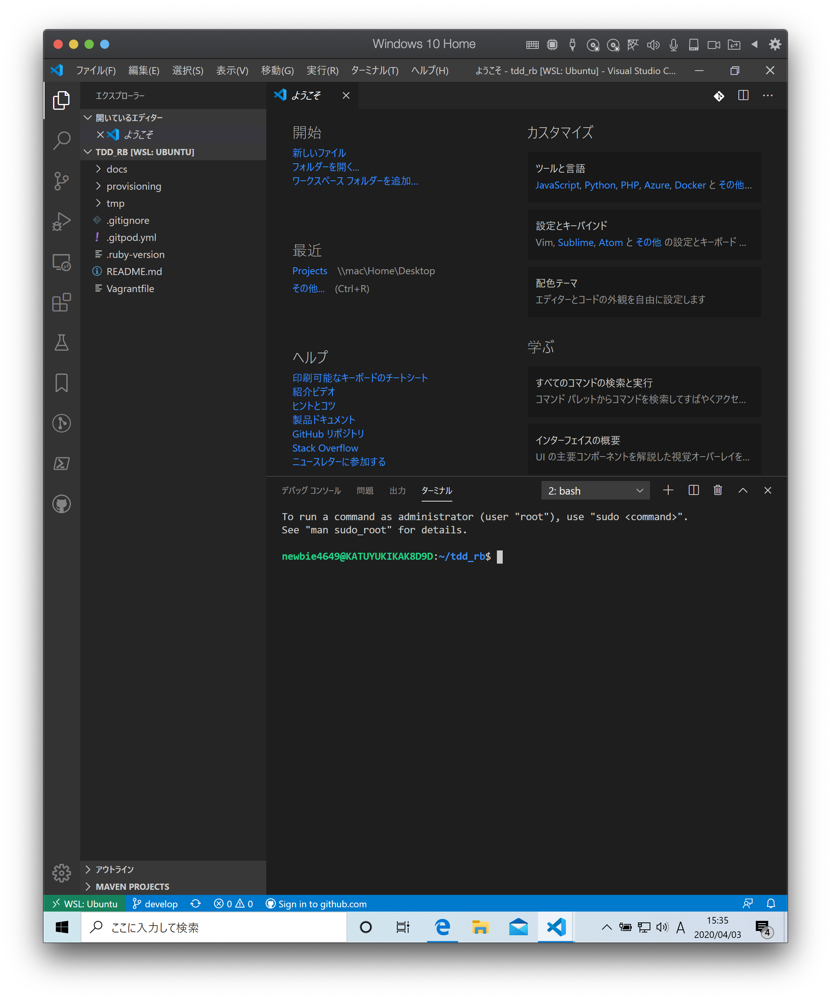Switch to the 問題 panel tab

[x=365, y=490]
